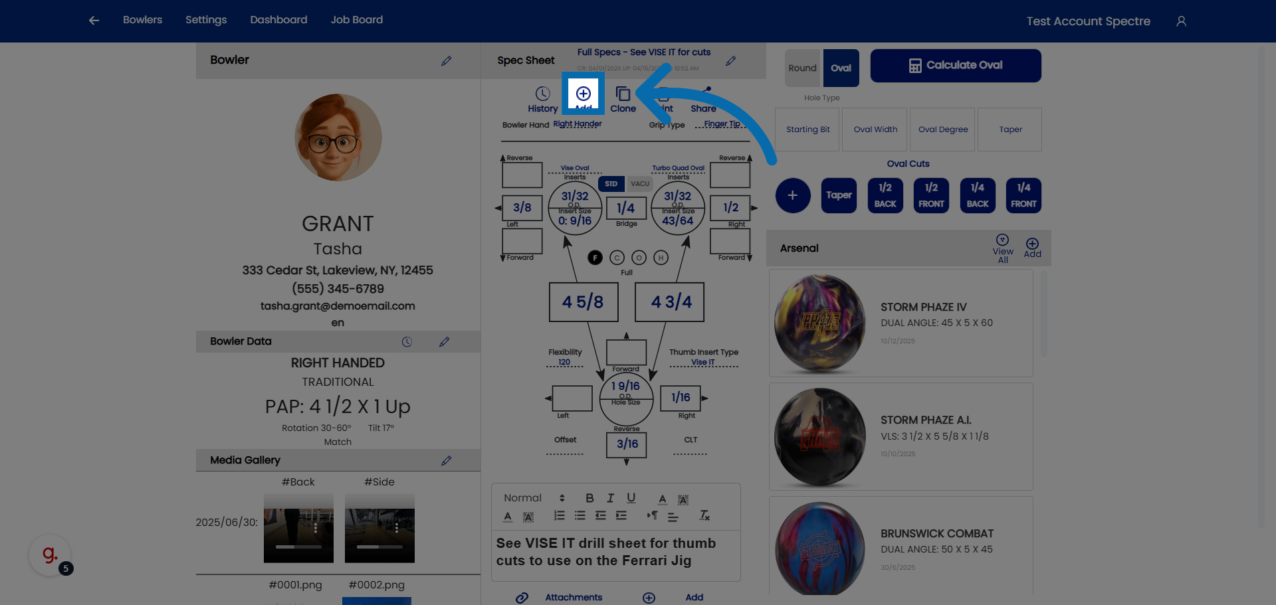Viewport: 1276px width, 605px height.
Task: Apply the 1/4 FRONT oval cut
Action: [x=1023, y=195]
